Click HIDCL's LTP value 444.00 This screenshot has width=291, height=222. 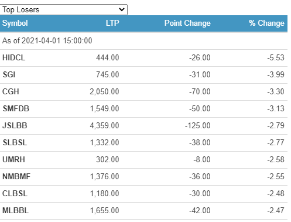pyautogui.click(x=108, y=58)
